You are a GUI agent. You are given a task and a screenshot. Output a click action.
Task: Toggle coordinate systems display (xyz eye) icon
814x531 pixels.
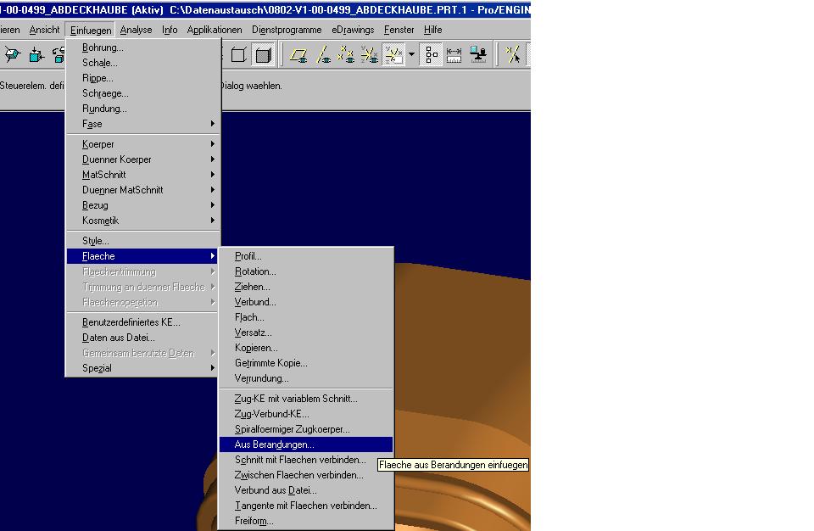click(x=369, y=54)
